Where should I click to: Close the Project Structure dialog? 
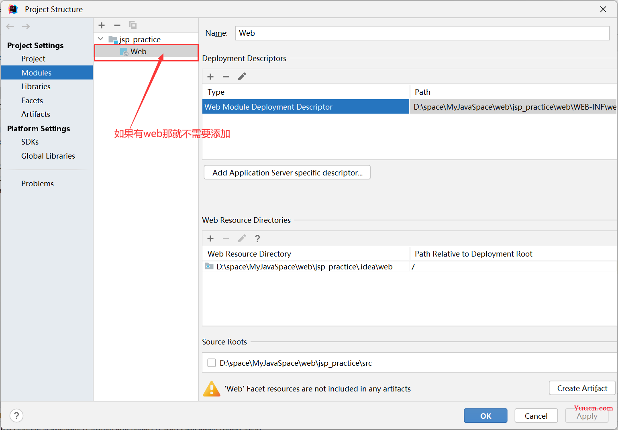point(603,9)
